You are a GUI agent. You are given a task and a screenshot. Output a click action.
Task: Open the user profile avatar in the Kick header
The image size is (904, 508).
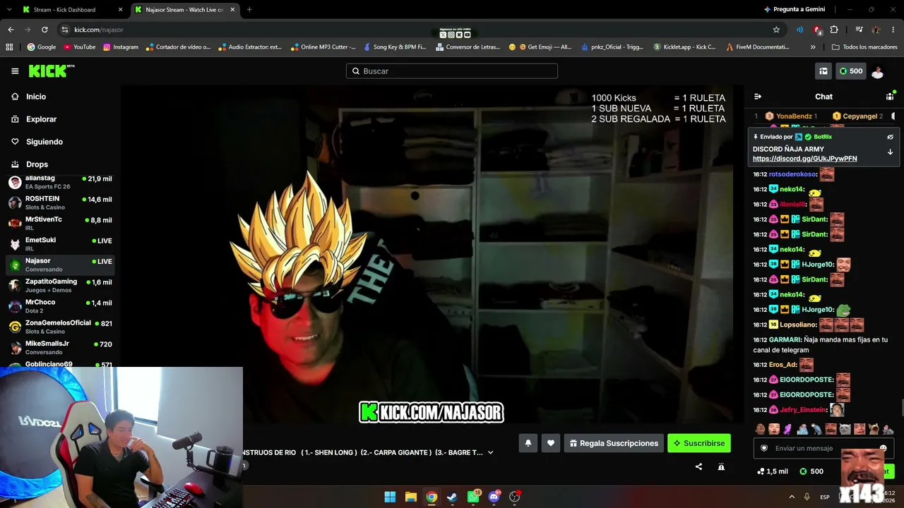pyautogui.click(x=877, y=71)
